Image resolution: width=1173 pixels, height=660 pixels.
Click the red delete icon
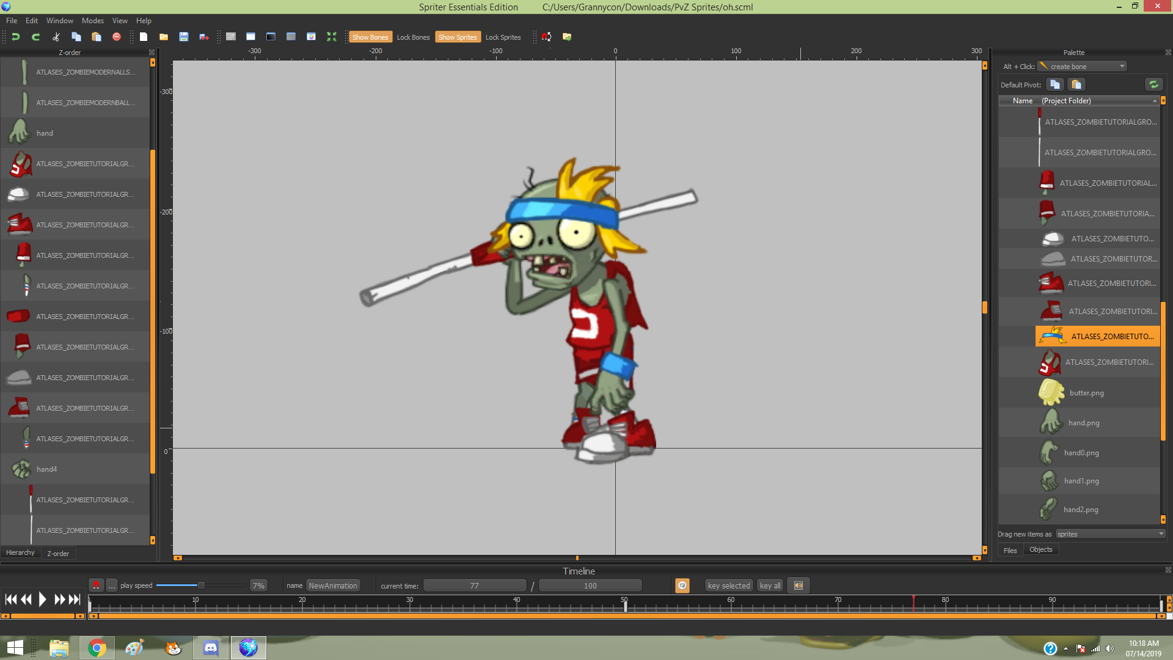117,37
